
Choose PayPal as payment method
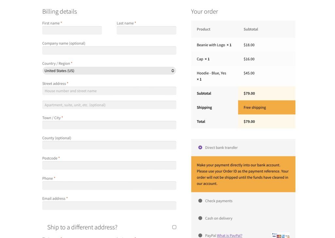200,235
